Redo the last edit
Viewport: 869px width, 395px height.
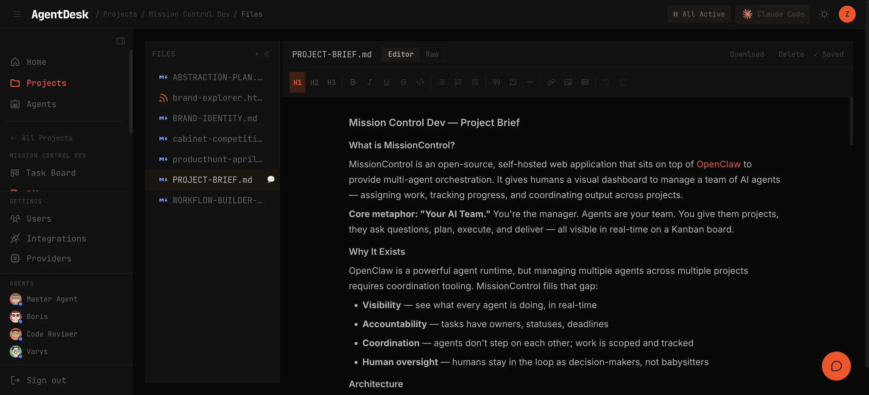pos(623,82)
